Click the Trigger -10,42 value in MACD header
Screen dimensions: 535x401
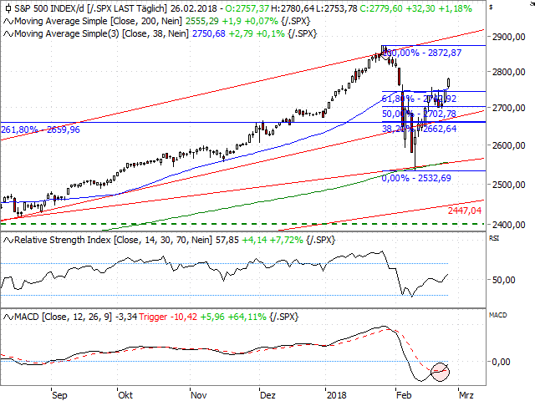pos(168,317)
